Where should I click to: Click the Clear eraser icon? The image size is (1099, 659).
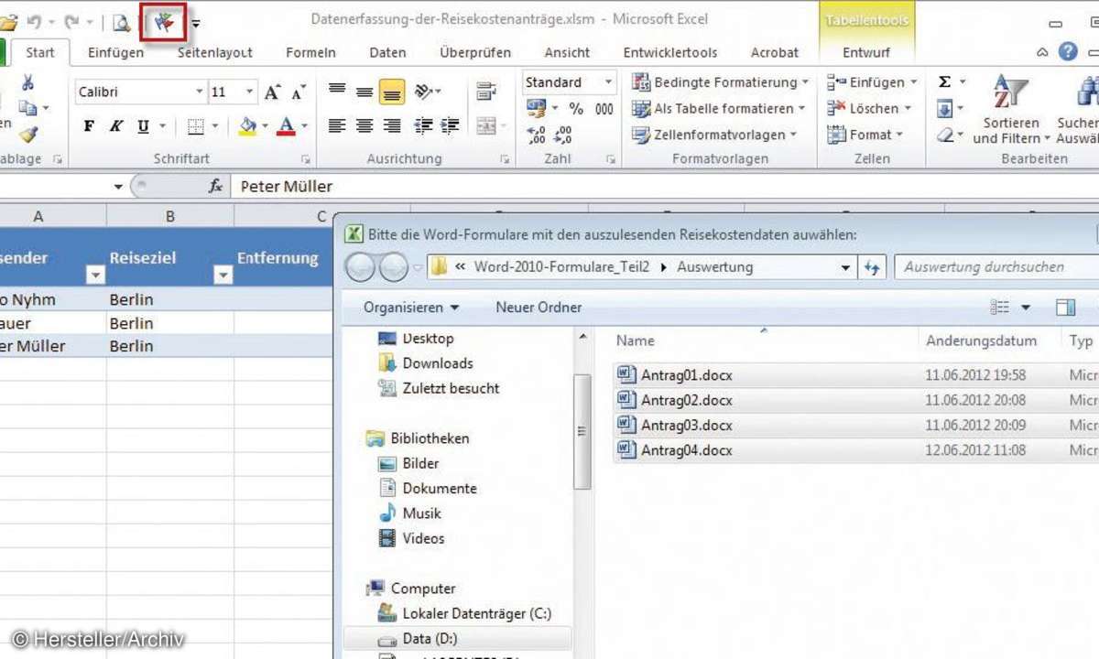point(945,135)
